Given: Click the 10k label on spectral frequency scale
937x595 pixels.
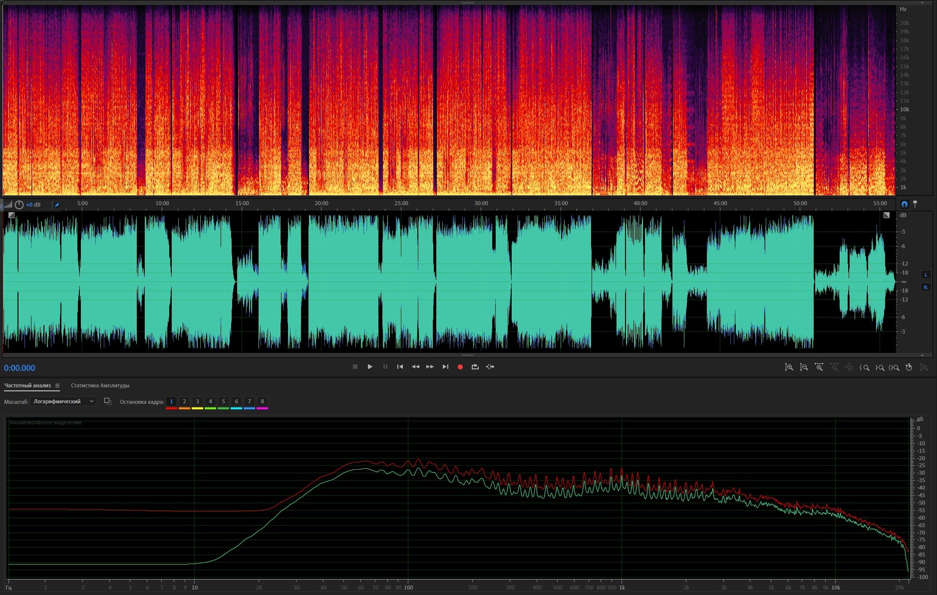Looking at the screenshot, I should coord(905,109).
